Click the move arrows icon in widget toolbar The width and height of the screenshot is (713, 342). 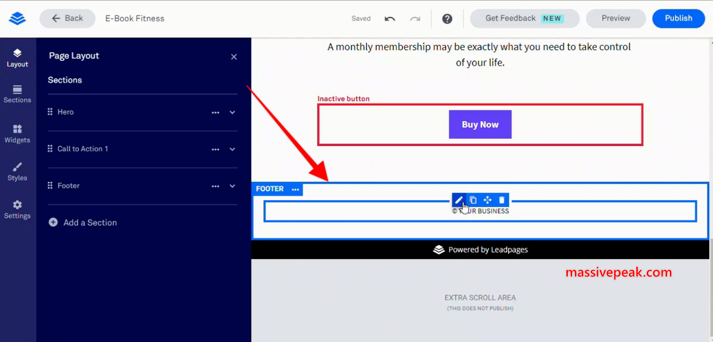(487, 200)
